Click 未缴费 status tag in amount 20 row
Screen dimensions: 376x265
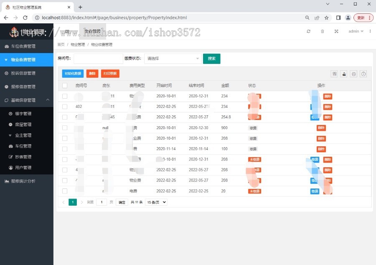click(254, 191)
